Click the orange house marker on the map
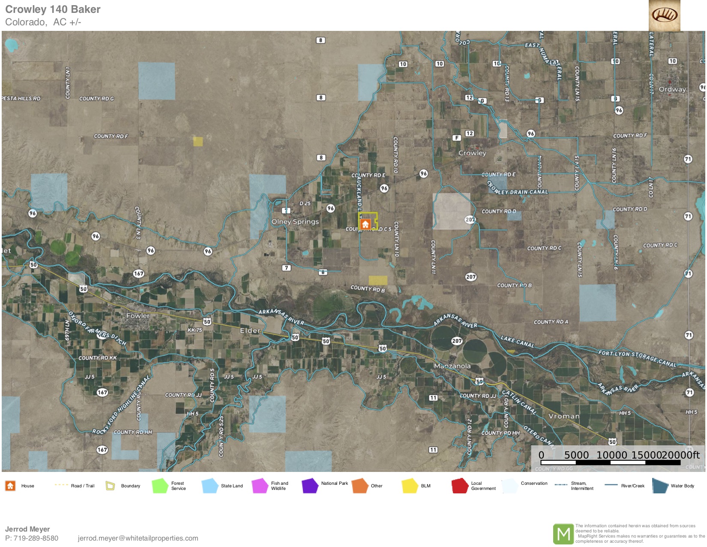 tap(365, 224)
